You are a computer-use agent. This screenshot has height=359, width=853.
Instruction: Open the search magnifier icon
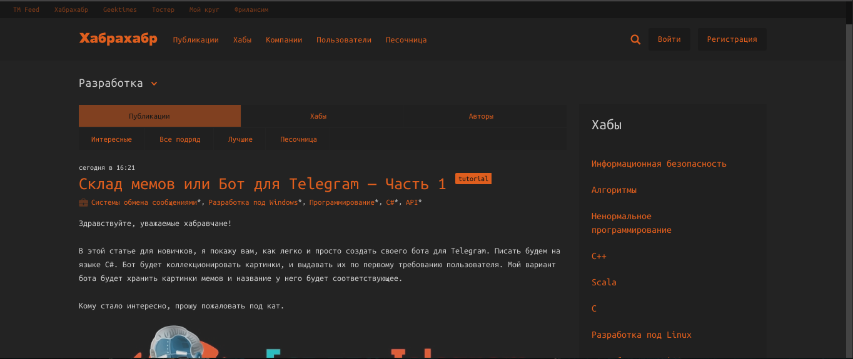635,39
